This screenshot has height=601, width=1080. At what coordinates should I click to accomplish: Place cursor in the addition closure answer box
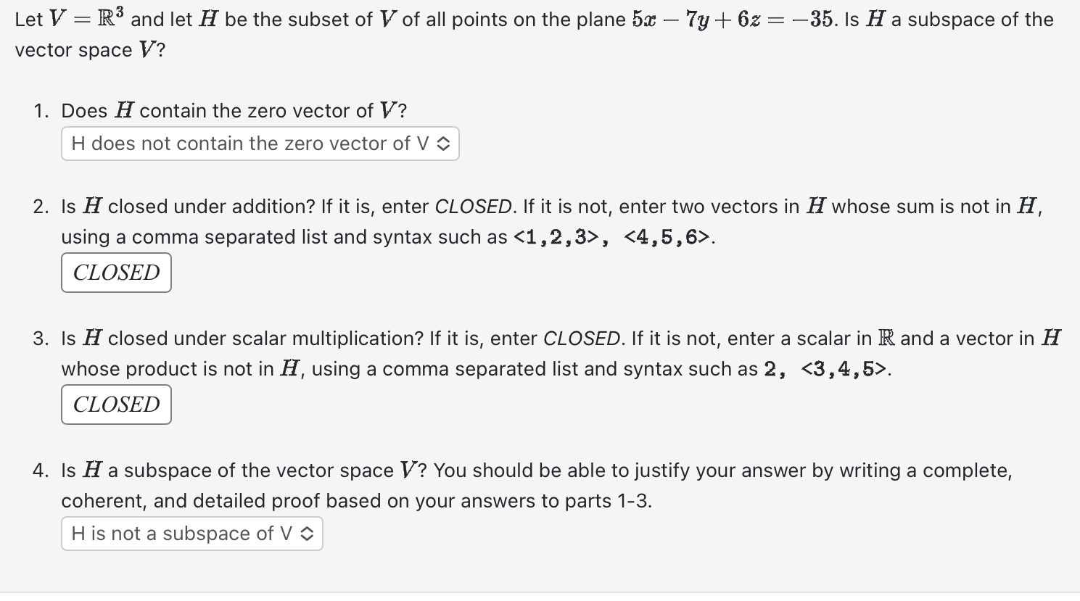click(x=115, y=273)
